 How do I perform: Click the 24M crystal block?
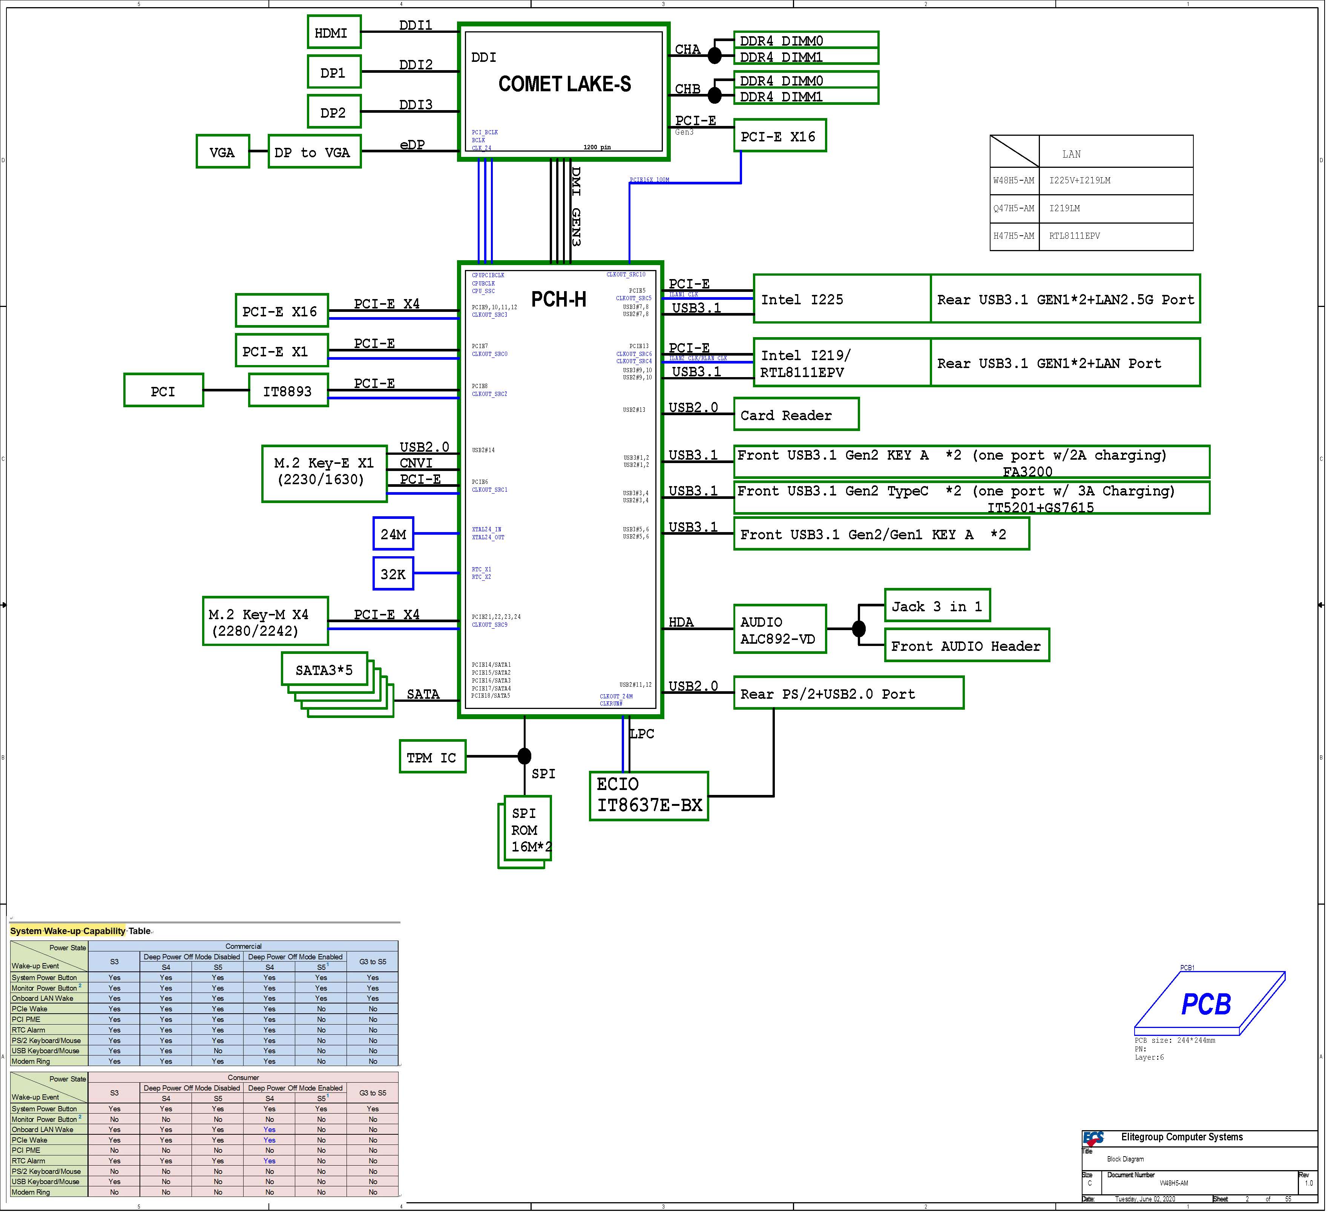[394, 534]
